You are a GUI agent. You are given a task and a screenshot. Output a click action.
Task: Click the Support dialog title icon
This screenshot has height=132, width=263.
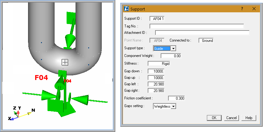pos(126,9)
